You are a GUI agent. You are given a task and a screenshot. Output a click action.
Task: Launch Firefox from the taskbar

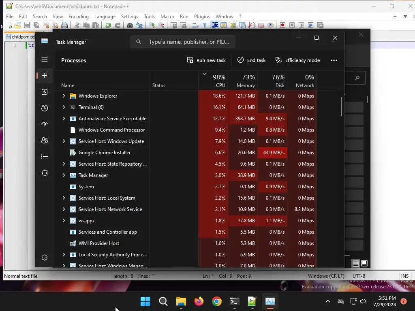pos(199,301)
